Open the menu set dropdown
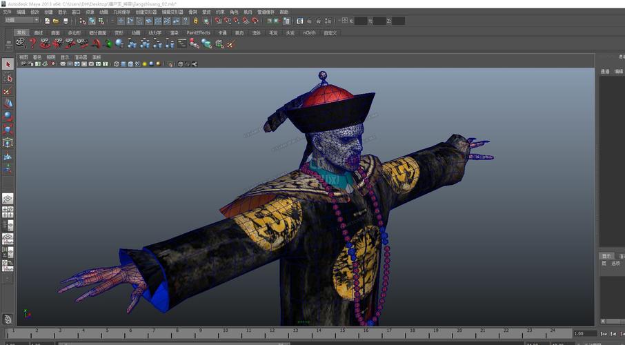The image size is (625, 345). (x=22, y=20)
